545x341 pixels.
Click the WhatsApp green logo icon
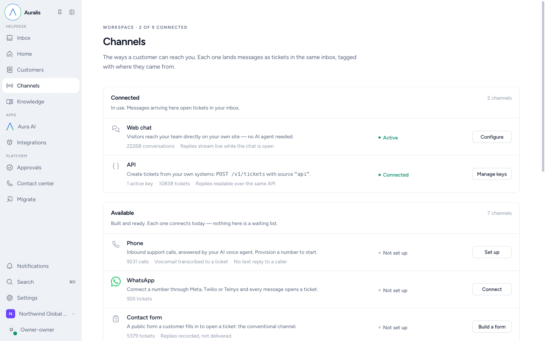click(116, 282)
